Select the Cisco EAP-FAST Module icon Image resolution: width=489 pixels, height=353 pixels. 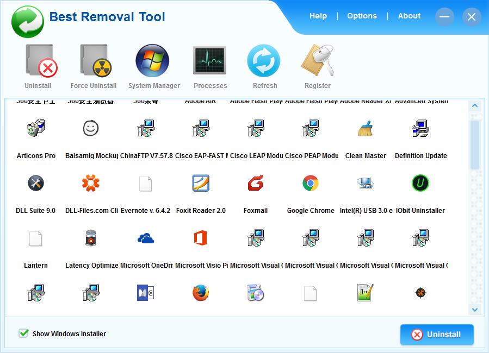201,128
